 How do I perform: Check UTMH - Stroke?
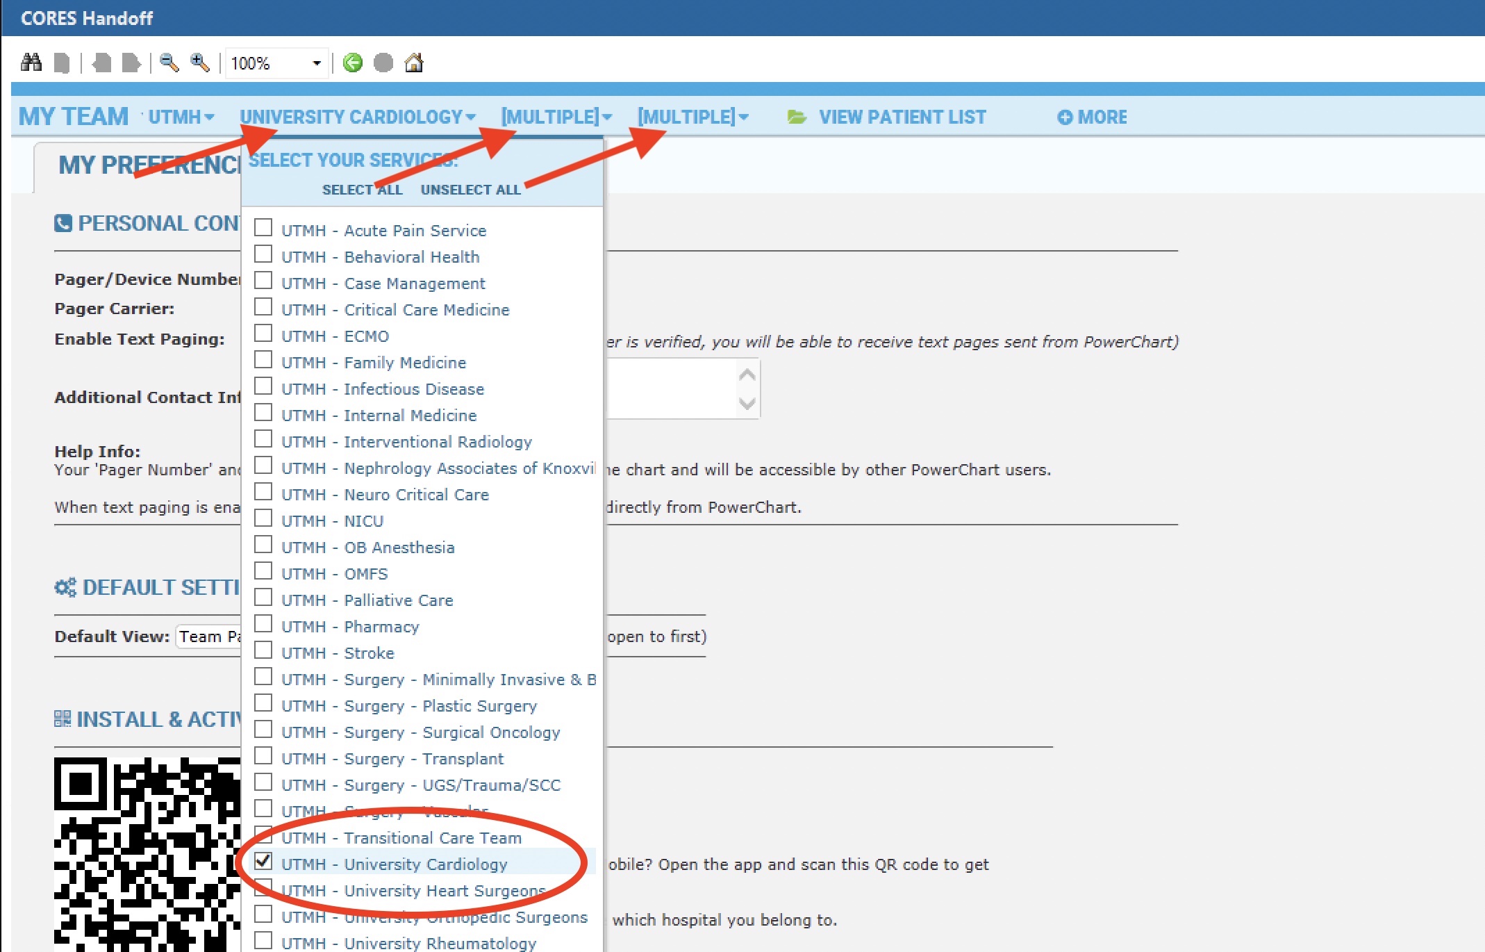[263, 650]
